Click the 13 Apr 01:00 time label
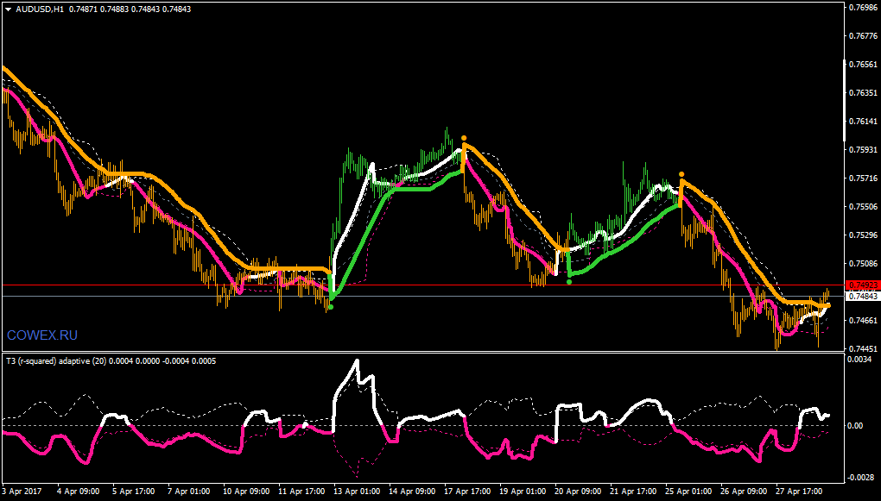The width and height of the screenshot is (881, 501). click(358, 491)
